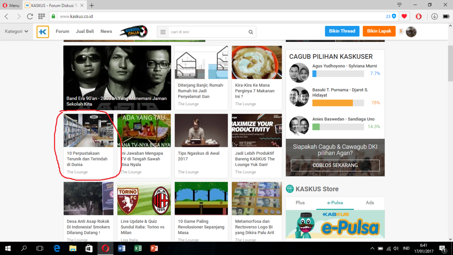The width and height of the screenshot is (453, 255).
Task: Open '10 Game Paling Revolusioner' article
Action: pos(201,227)
